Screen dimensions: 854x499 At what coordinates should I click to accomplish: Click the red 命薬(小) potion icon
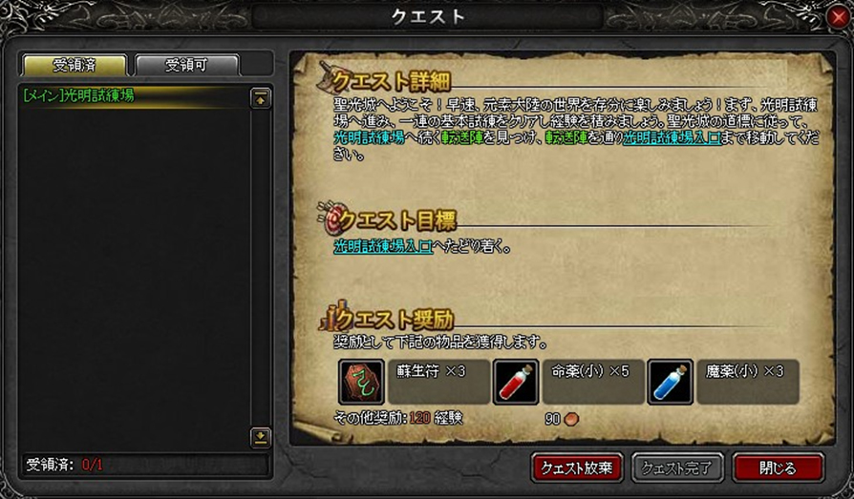516,382
